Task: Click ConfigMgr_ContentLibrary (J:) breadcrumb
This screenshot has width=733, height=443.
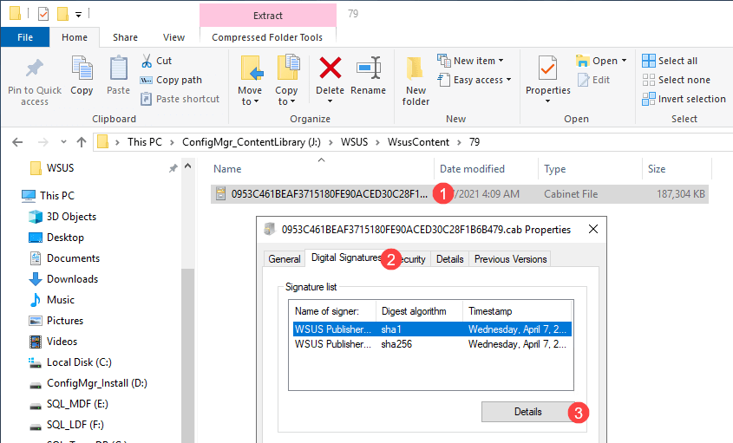Action: [252, 142]
